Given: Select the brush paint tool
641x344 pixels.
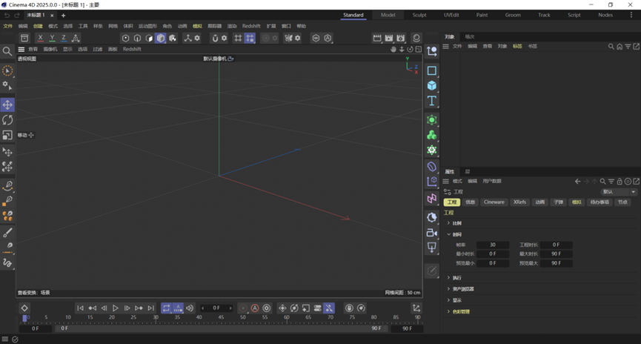Looking at the screenshot, I should [7, 233].
